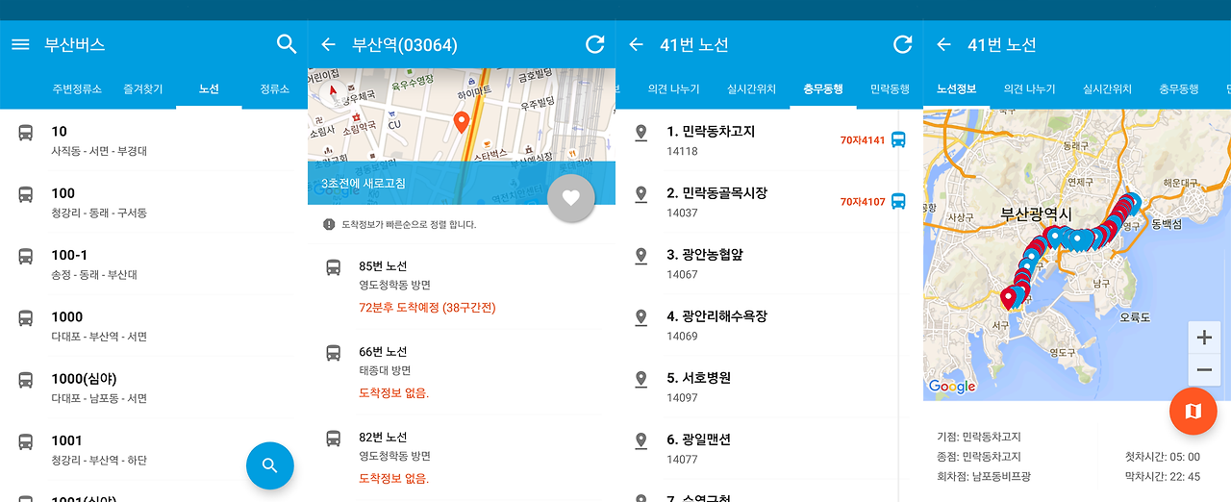Tap the heart favorite button
Viewport: 1231px width, 502px height.
[x=571, y=198]
